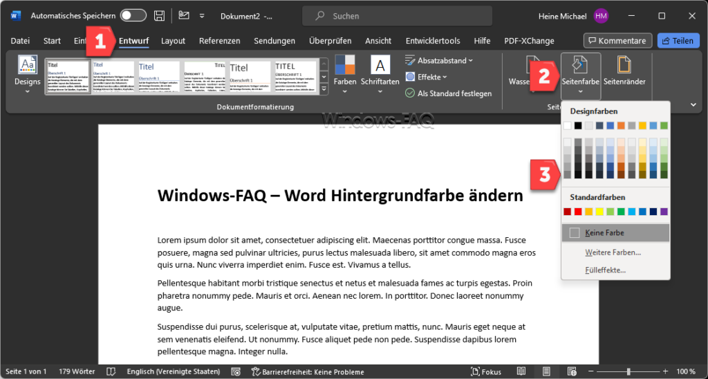Viewport: 708px width, 379px height.
Task: Pick the black swatch in Designfarben
Action: pos(578,126)
